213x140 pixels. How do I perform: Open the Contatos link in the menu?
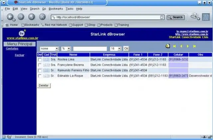[12, 48]
